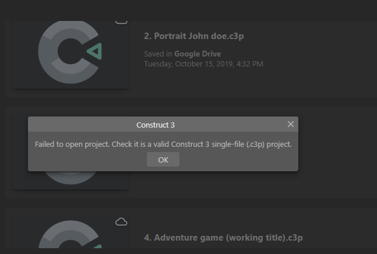Click the "Construct 3" dialog title bar

[x=156, y=125]
